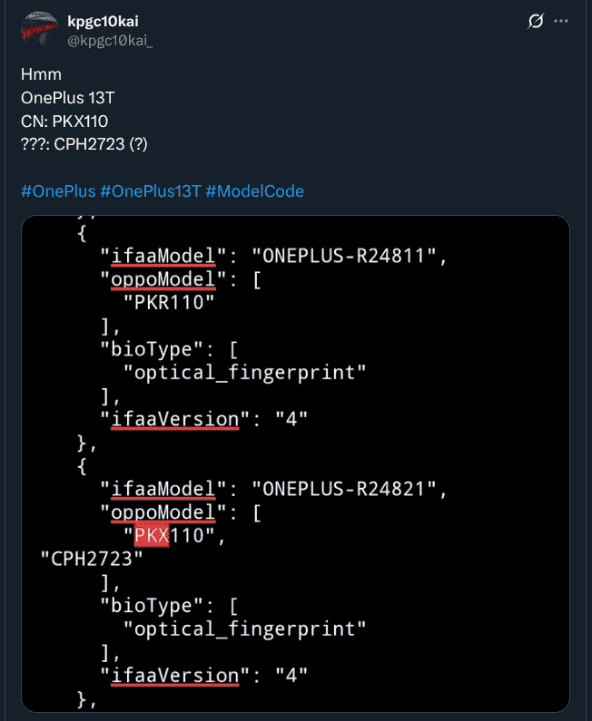Click the red highlighted PKX text
The height and width of the screenshot is (721, 592).
pyautogui.click(x=152, y=536)
